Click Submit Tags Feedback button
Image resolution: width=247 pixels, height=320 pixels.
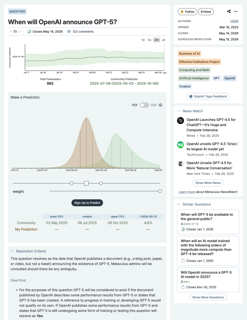[208, 96]
